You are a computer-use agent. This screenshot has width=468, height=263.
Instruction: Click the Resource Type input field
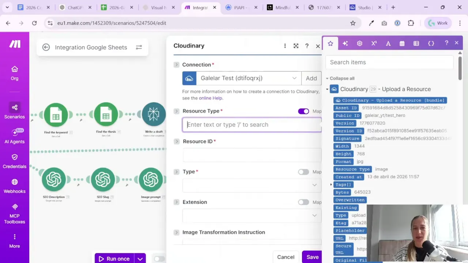[x=252, y=125]
